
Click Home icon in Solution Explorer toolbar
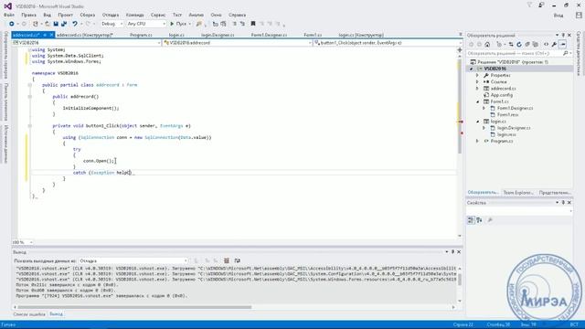tap(487, 45)
